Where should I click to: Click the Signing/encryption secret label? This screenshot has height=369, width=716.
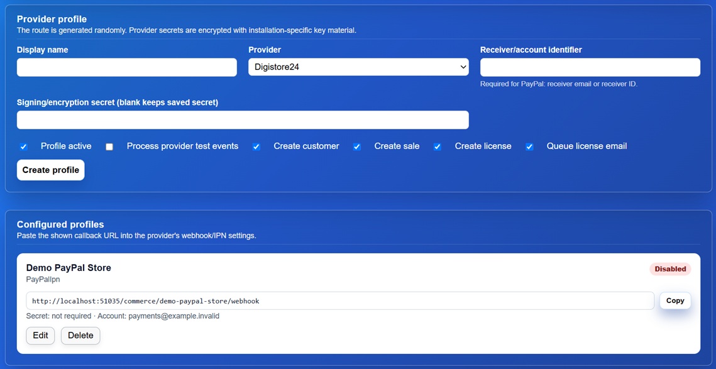pos(118,102)
